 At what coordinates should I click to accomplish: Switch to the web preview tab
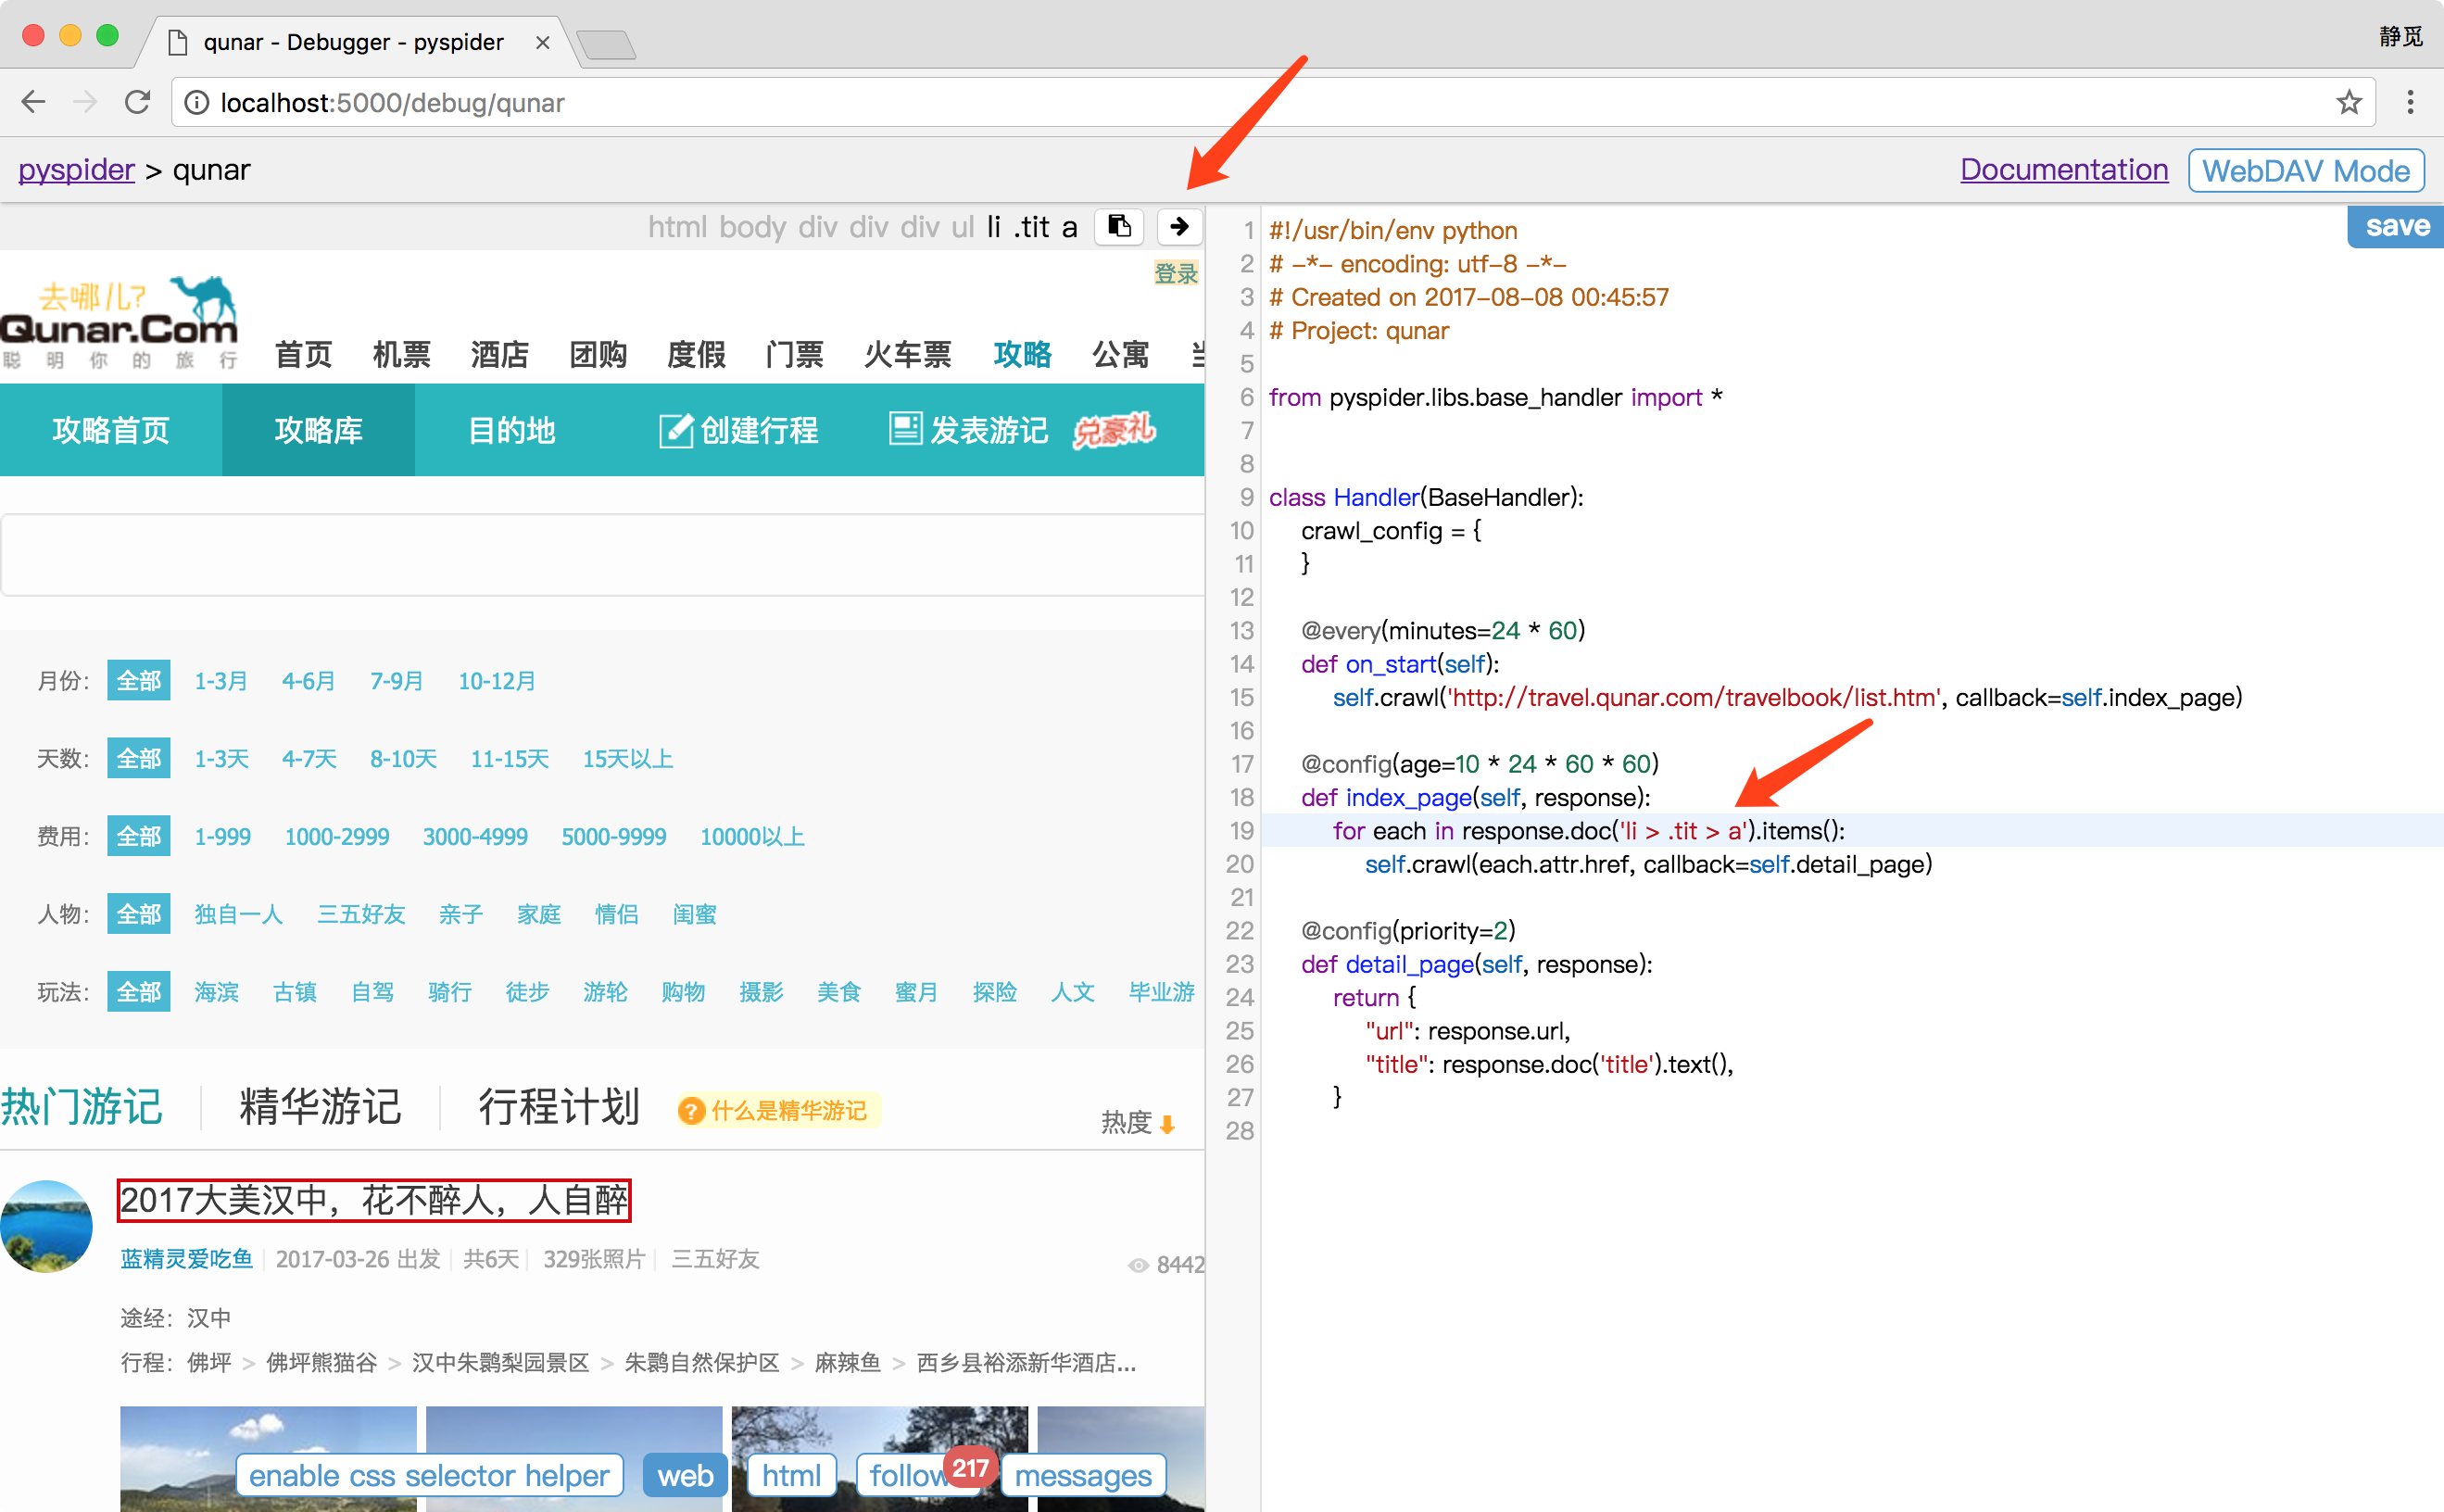coord(685,1475)
